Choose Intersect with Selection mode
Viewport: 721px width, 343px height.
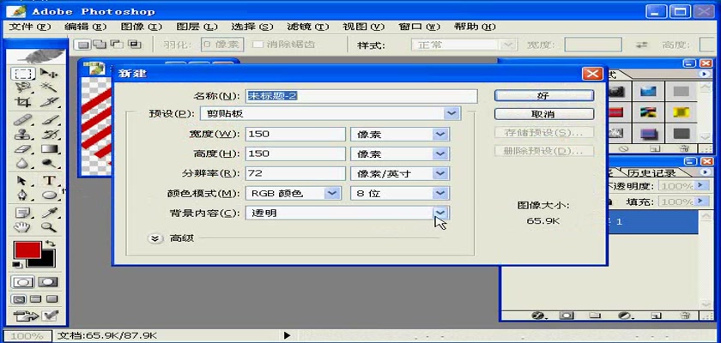click(134, 45)
